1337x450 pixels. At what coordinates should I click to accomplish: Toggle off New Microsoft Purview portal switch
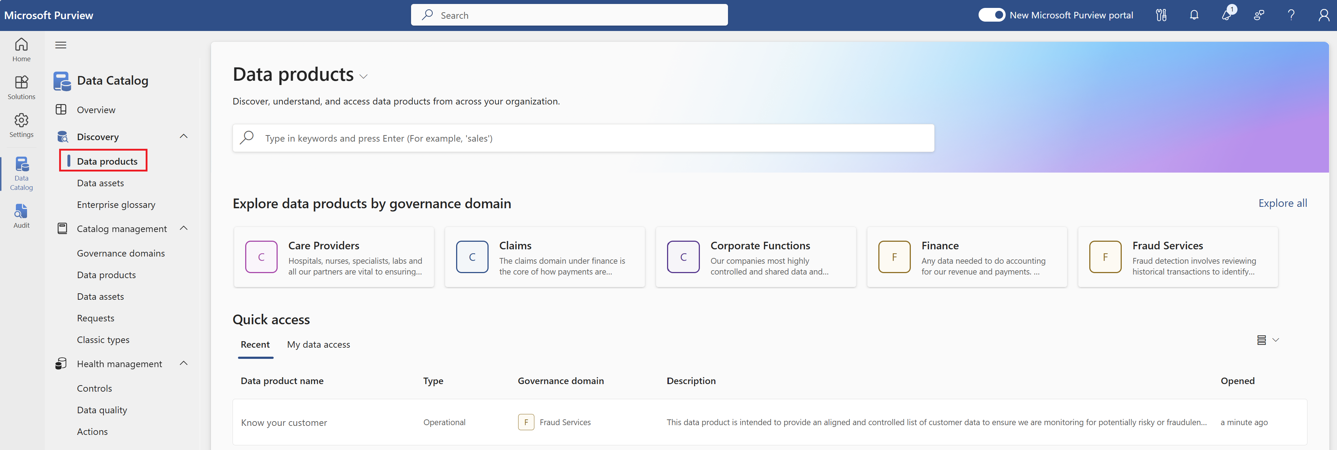tap(991, 15)
